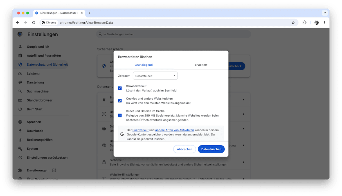Open the Zeitraum dropdown showing Gesamte Zeit
Image resolution: width=342 pixels, height=196 pixels.
coord(155,76)
